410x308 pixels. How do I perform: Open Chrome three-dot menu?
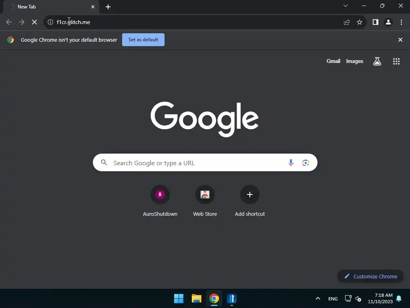click(x=401, y=22)
